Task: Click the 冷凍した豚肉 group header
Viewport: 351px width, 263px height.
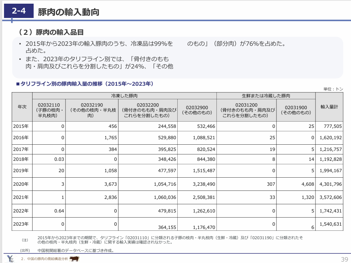Action: (x=124, y=96)
